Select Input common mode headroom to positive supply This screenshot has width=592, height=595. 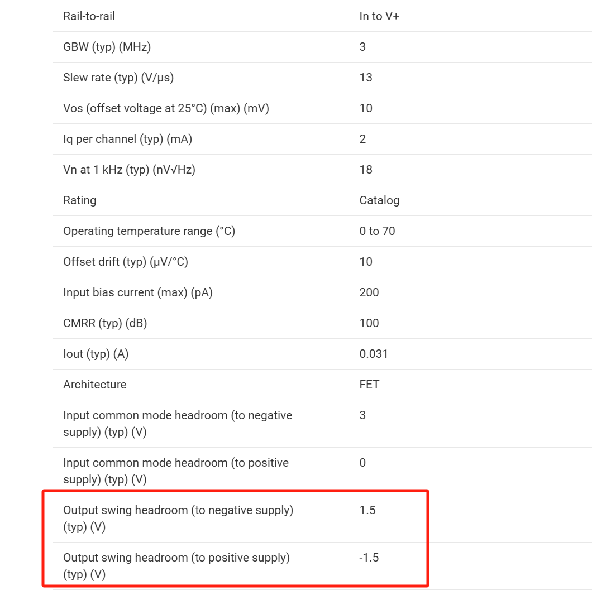point(175,471)
